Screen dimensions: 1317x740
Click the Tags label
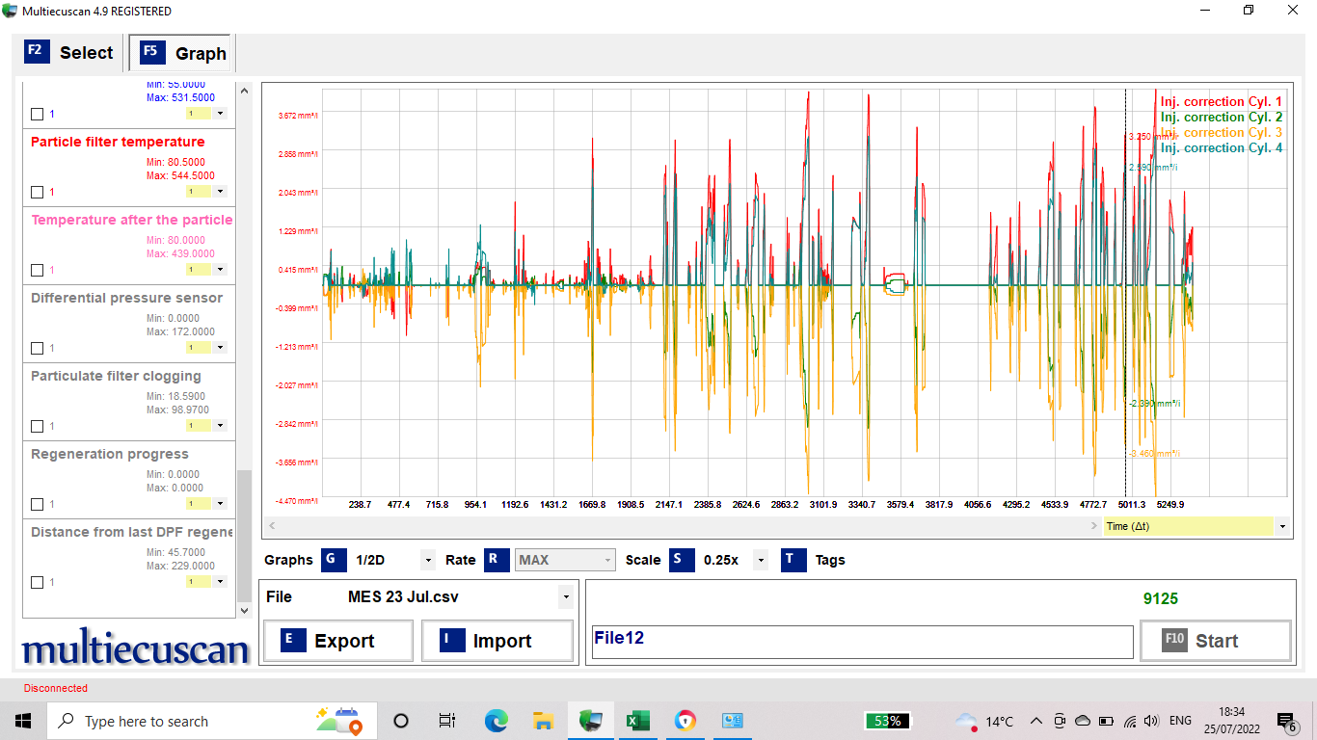click(x=830, y=560)
